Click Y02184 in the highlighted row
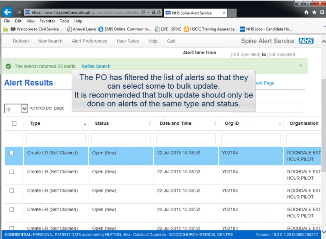 (230, 153)
